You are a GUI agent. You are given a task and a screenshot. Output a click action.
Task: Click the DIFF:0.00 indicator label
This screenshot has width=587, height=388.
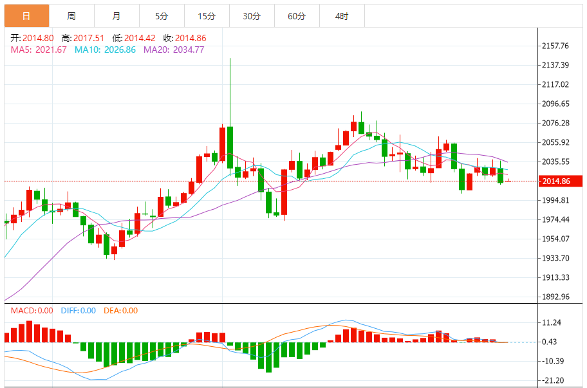point(79,311)
